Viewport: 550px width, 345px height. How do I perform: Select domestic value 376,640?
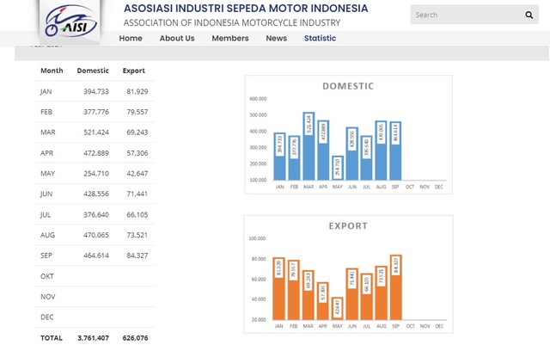coord(96,215)
